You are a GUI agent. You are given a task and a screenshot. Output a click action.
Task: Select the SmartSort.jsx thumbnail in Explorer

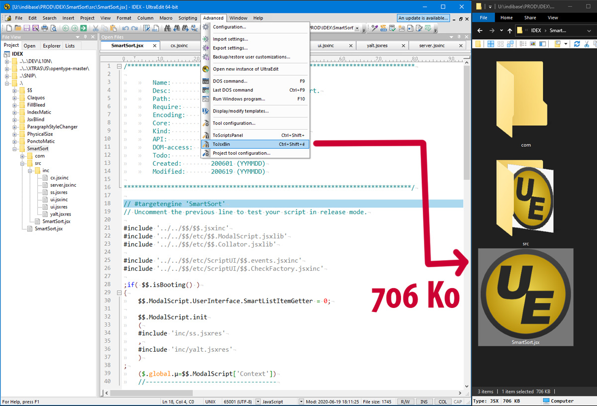click(x=525, y=296)
